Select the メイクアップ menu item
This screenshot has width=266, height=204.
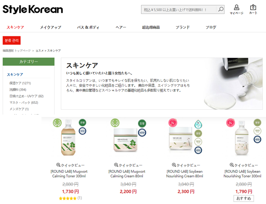[x=51, y=27]
